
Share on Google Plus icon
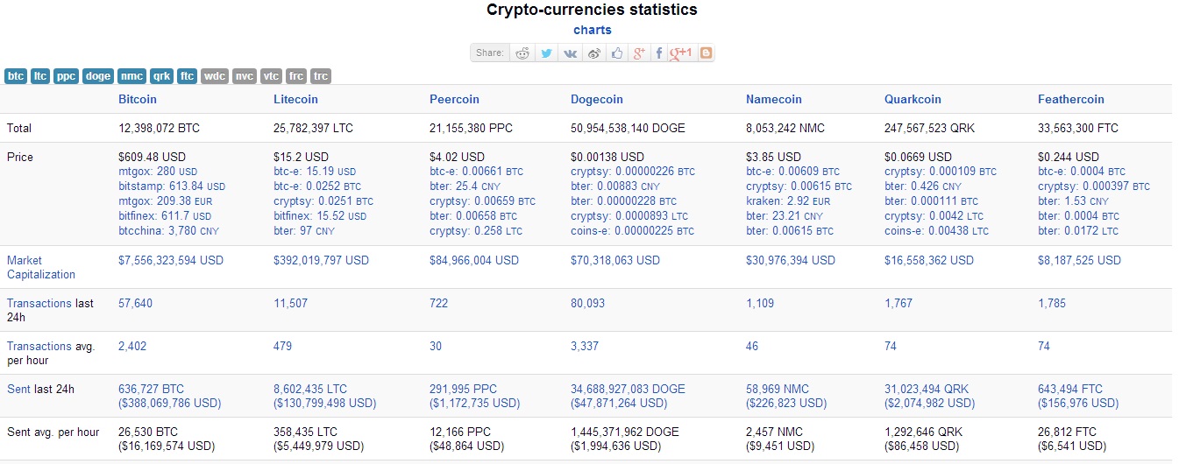pyautogui.click(x=639, y=53)
